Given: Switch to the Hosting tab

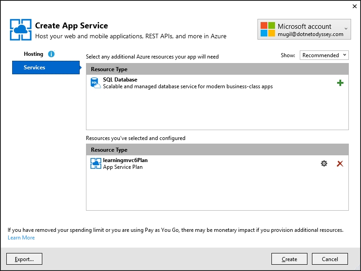Looking at the screenshot, I should click(33, 54).
